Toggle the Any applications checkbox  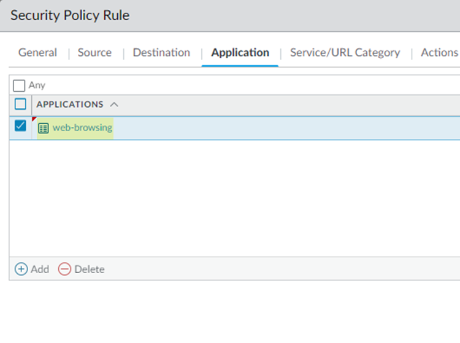pos(19,86)
